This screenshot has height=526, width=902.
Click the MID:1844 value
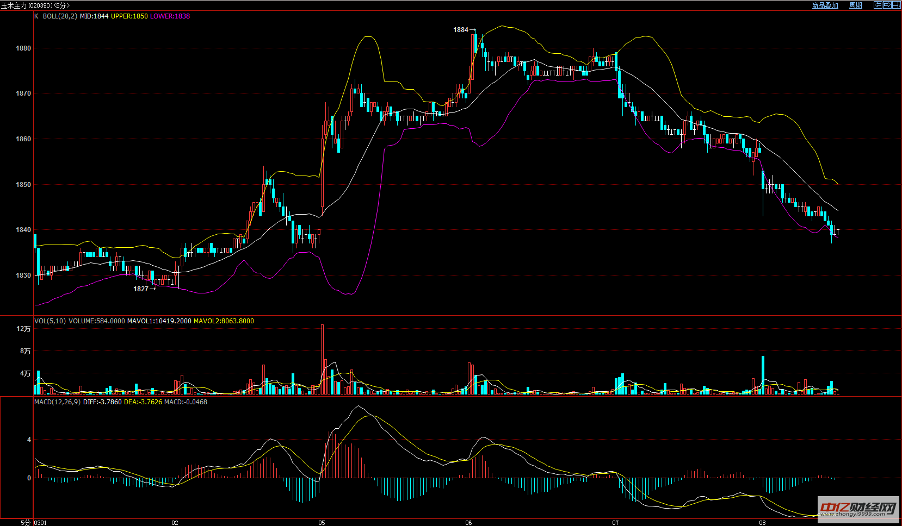point(94,16)
